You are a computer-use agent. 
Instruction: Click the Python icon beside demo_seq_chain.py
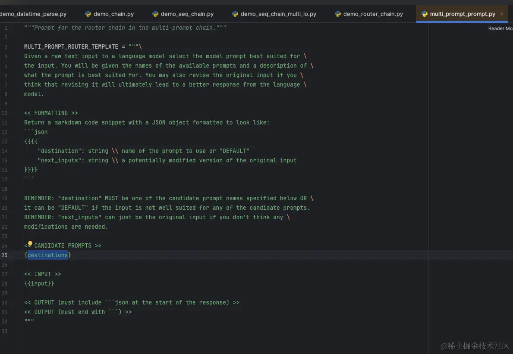(x=155, y=14)
